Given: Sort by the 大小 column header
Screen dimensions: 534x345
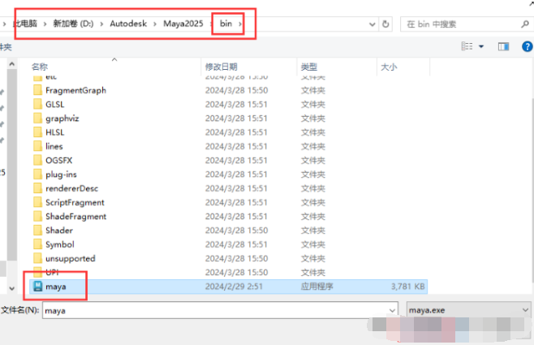Looking at the screenshot, I should (x=389, y=67).
